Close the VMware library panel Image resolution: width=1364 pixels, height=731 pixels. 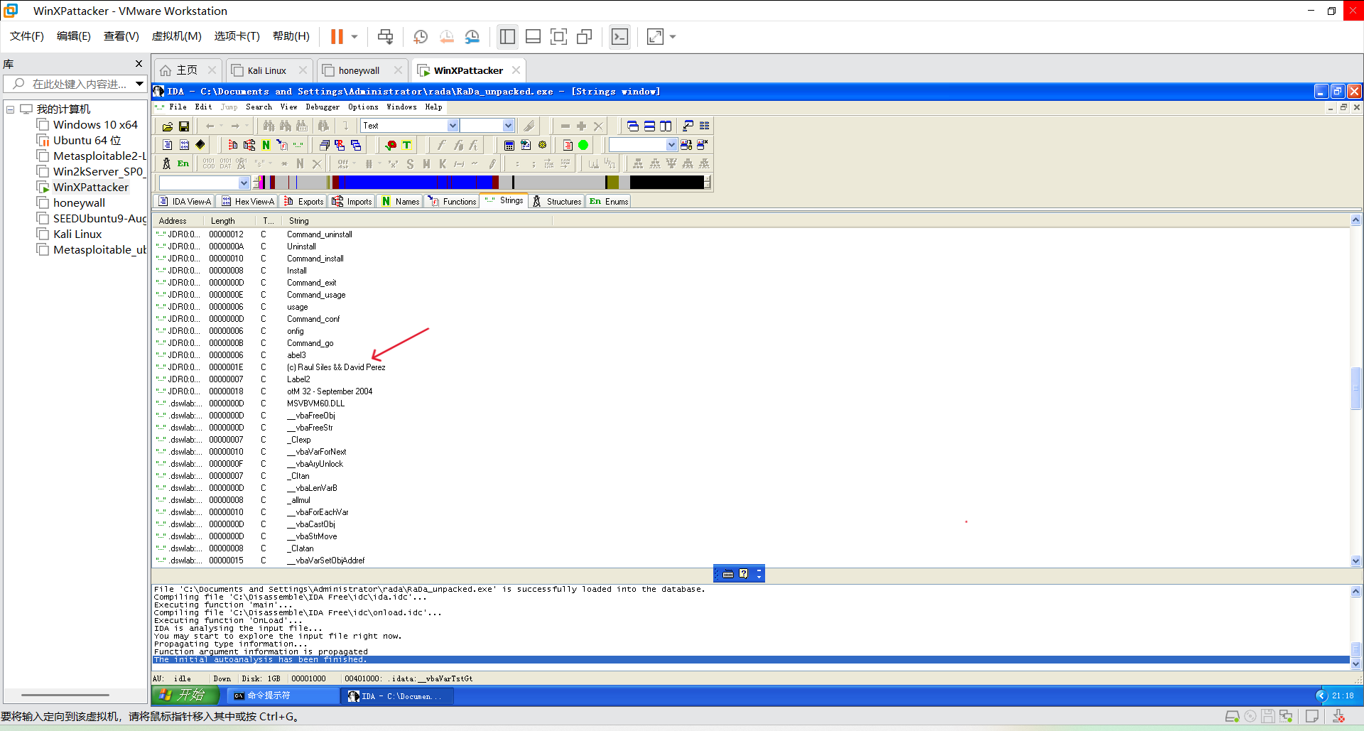click(x=139, y=64)
